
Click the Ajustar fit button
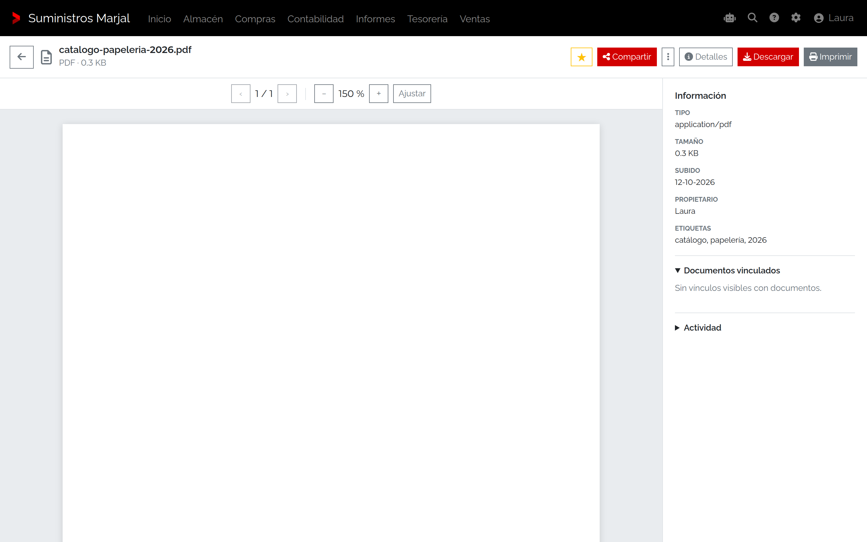(x=412, y=94)
